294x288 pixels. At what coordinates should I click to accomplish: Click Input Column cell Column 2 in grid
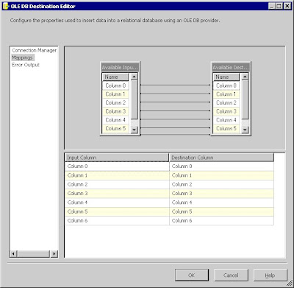coord(117,185)
